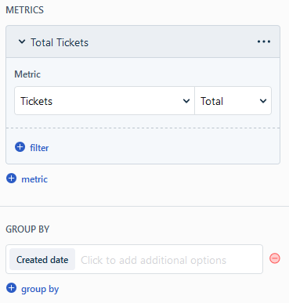
Task: Collapse the Total Tickets metric section
Action: pos(22,41)
